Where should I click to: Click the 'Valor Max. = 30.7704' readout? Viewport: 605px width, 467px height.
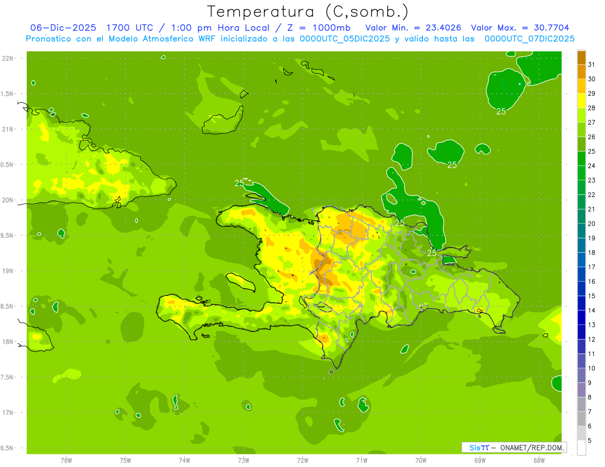pyautogui.click(x=520, y=28)
